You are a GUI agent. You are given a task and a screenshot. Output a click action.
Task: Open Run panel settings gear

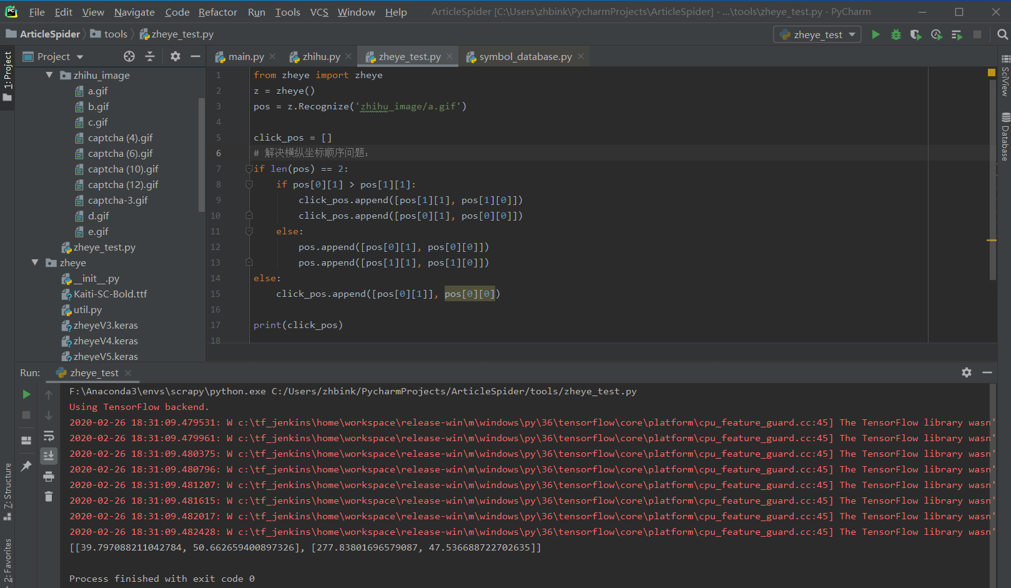click(967, 372)
